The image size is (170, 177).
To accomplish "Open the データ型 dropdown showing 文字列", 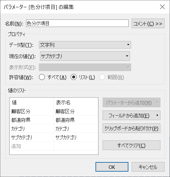I will click(x=85, y=45).
